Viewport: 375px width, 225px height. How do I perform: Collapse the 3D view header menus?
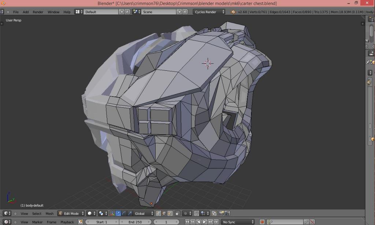coord(15,214)
